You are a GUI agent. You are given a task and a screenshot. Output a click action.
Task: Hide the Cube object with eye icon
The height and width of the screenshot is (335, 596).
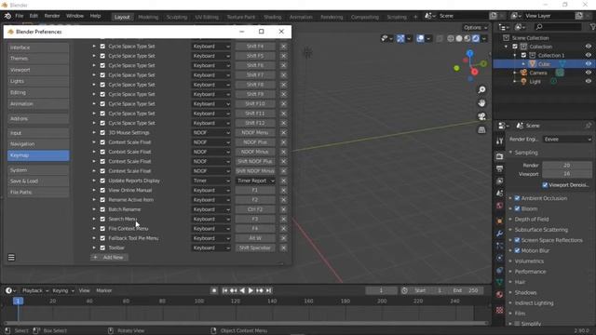coord(589,64)
